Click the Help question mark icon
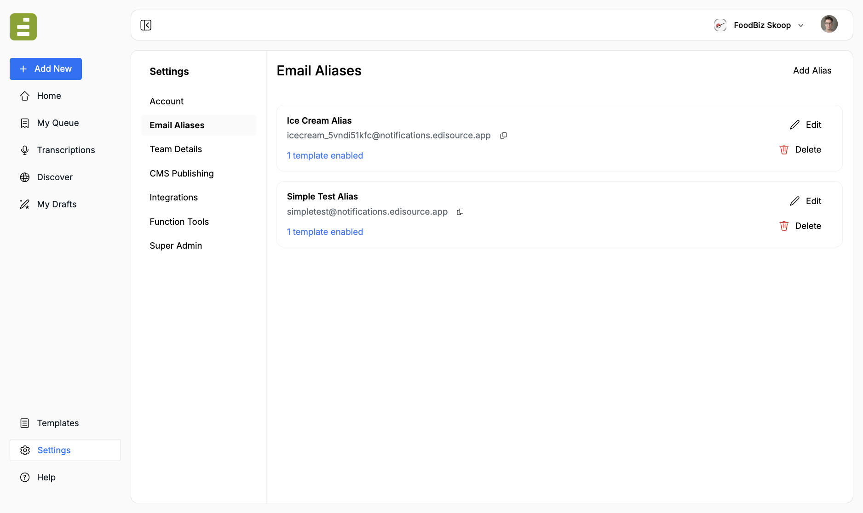The height and width of the screenshot is (513, 863). 25,478
